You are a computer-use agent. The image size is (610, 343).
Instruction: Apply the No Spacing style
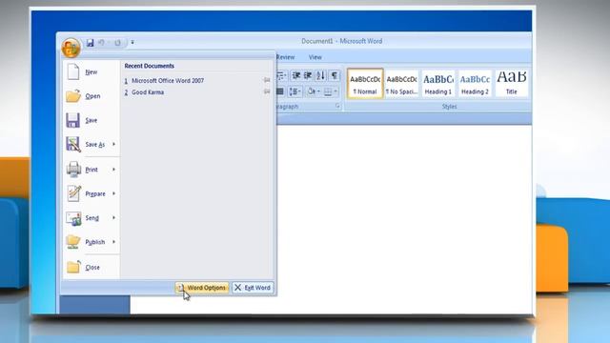click(401, 84)
